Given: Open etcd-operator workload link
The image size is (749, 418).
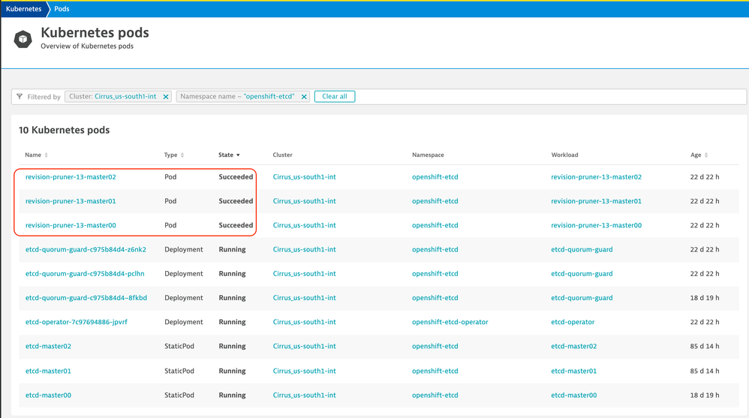Looking at the screenshot, I should [573, 322].
